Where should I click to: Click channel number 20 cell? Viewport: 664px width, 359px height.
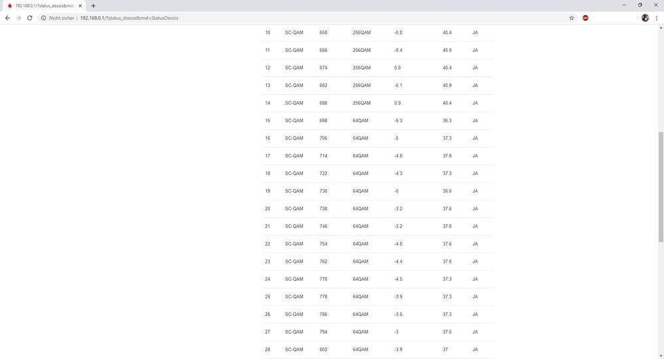tap(268, 208)
